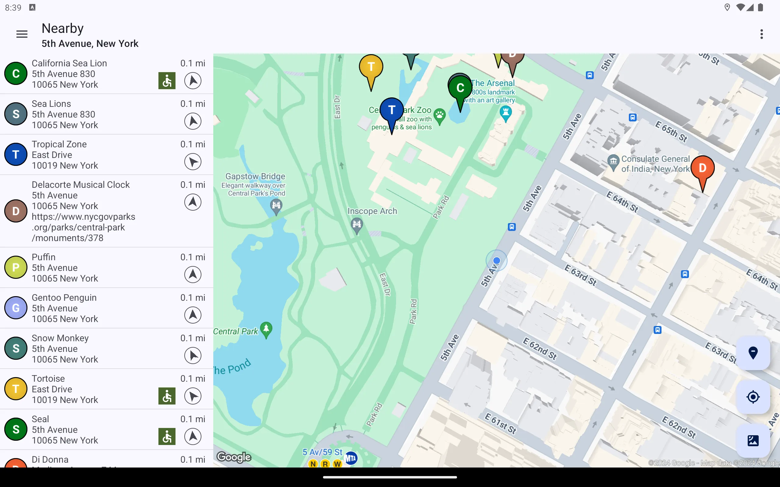Click the accessibility icon for California Sea Lion
Screen dimensions: 780x487
(x=167, y=81)
